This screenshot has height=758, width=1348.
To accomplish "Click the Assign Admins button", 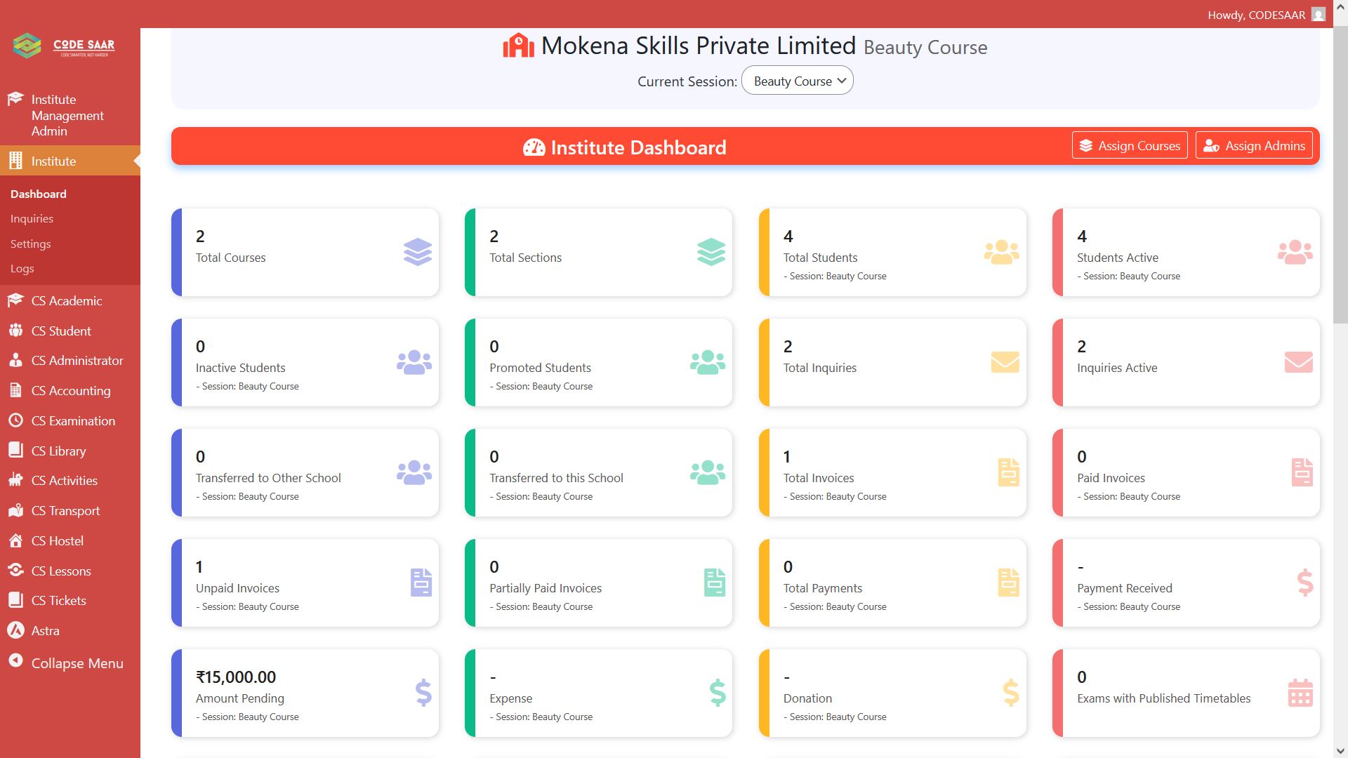I will tap(1253, 145).
